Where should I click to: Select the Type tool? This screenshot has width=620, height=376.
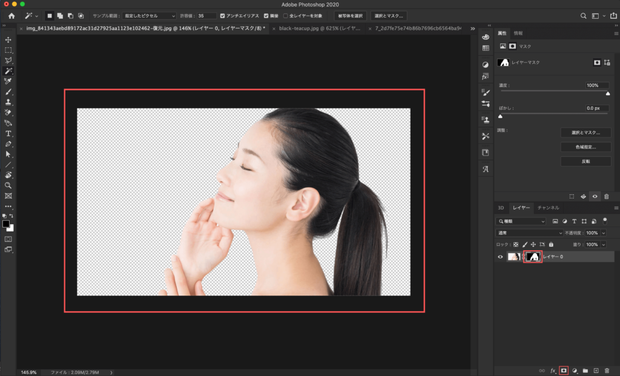[8, 134]
